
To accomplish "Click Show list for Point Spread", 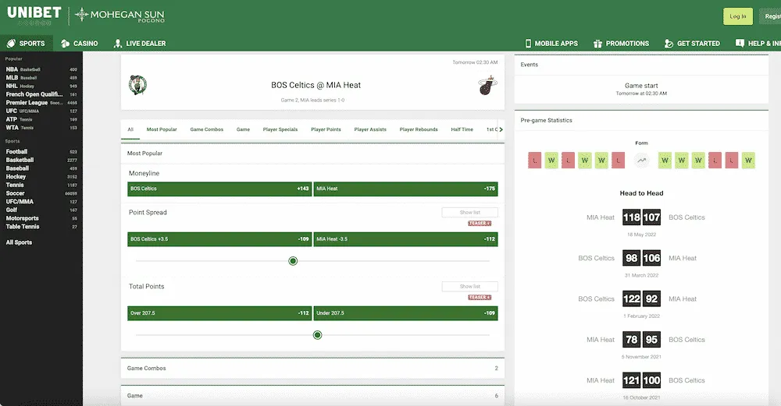I will coord(469,212).
